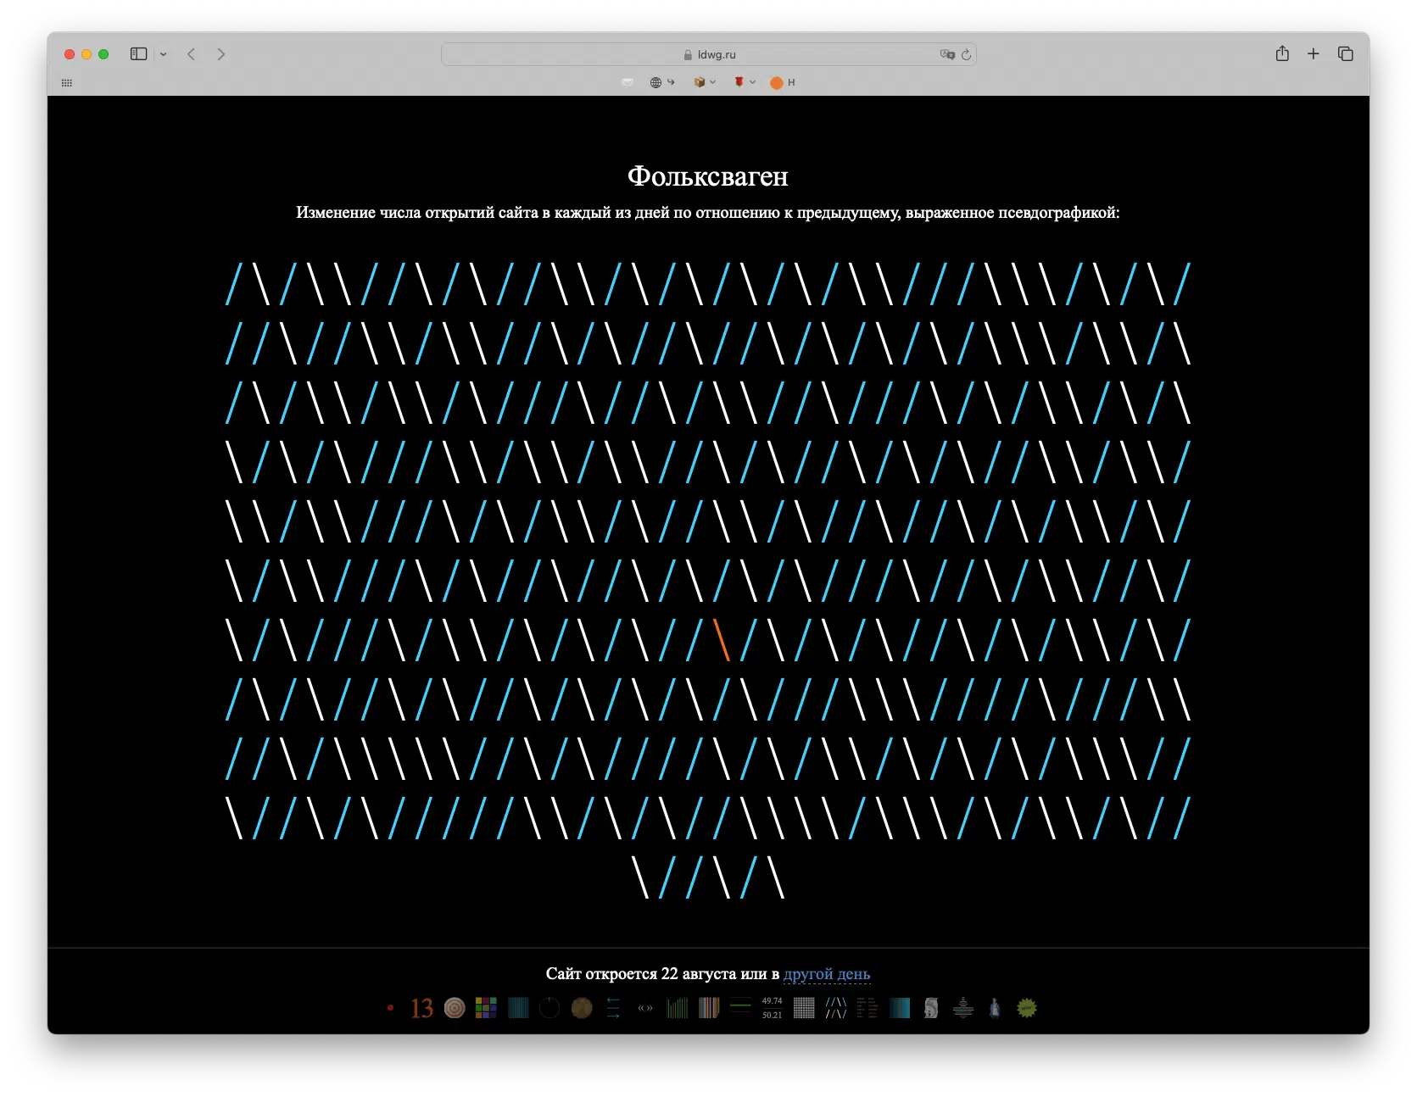Open the small red dot icon
This screenshot has height=1097, width=1417.
pyautogui.click(x=390, y=1008)
